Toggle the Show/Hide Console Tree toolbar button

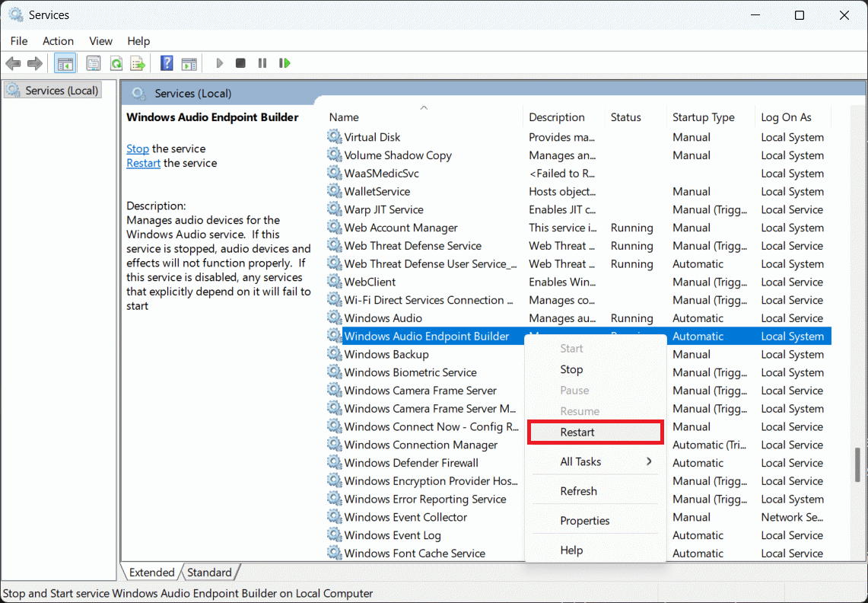coord(65,63)
